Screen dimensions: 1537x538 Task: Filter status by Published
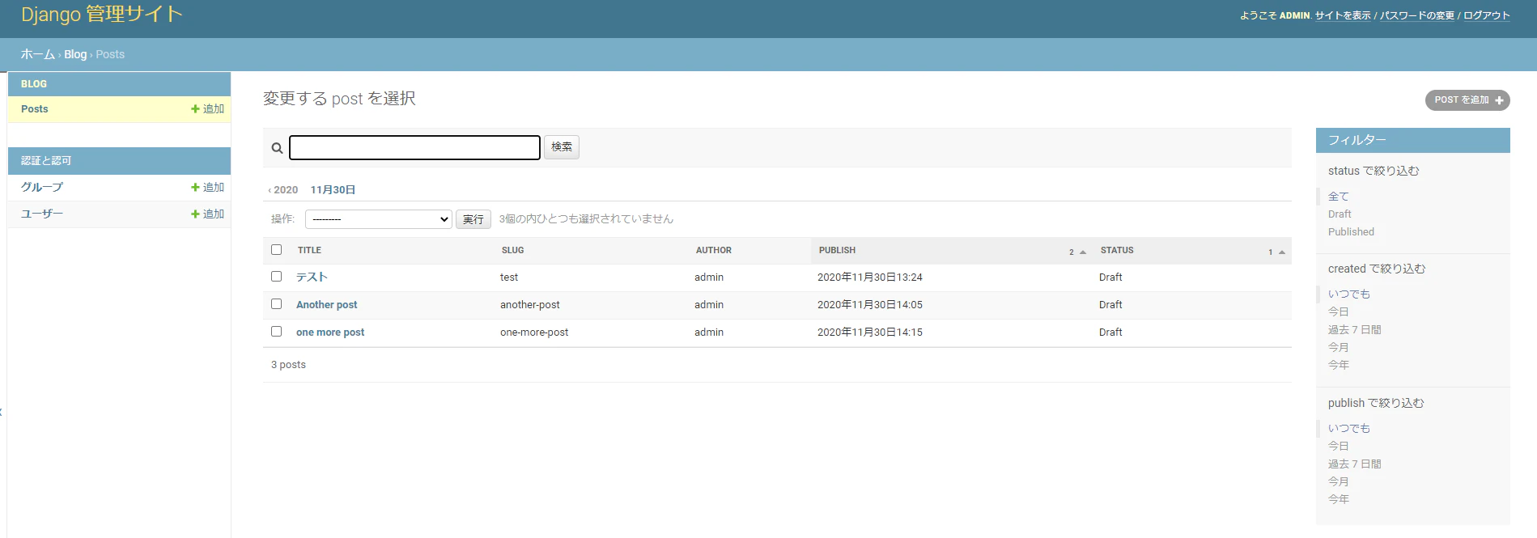click(1351, 232)
